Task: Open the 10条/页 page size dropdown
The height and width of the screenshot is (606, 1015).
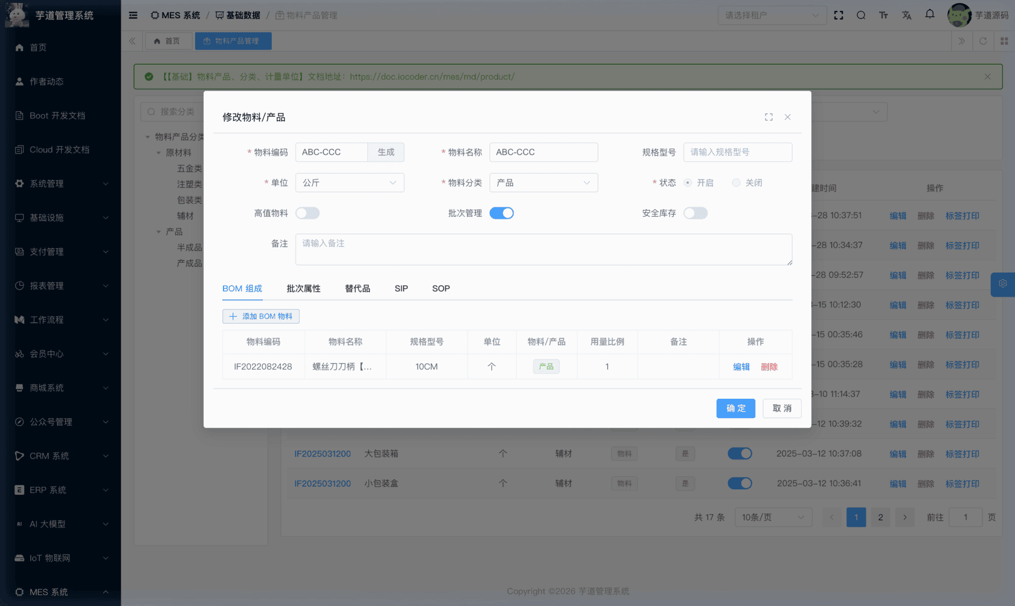Action: point(773,517)
